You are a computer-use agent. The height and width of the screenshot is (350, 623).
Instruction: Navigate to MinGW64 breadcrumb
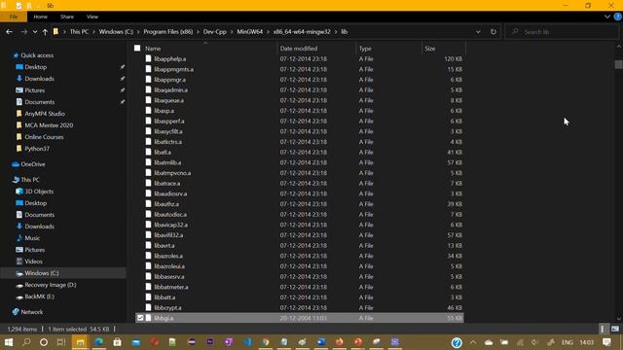point(250,32)
